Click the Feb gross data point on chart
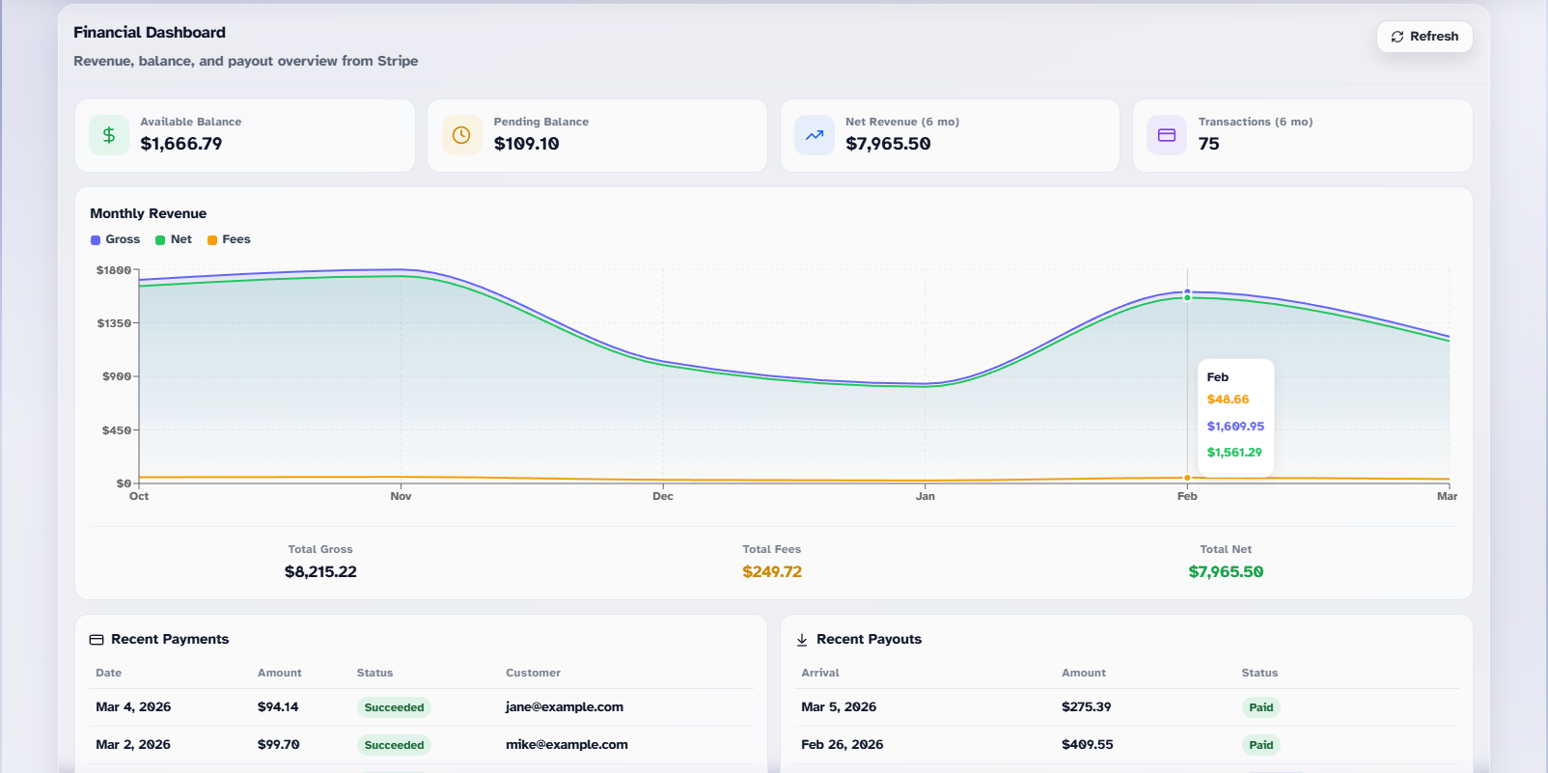 pyautogui.click(x=1187, y=291)
